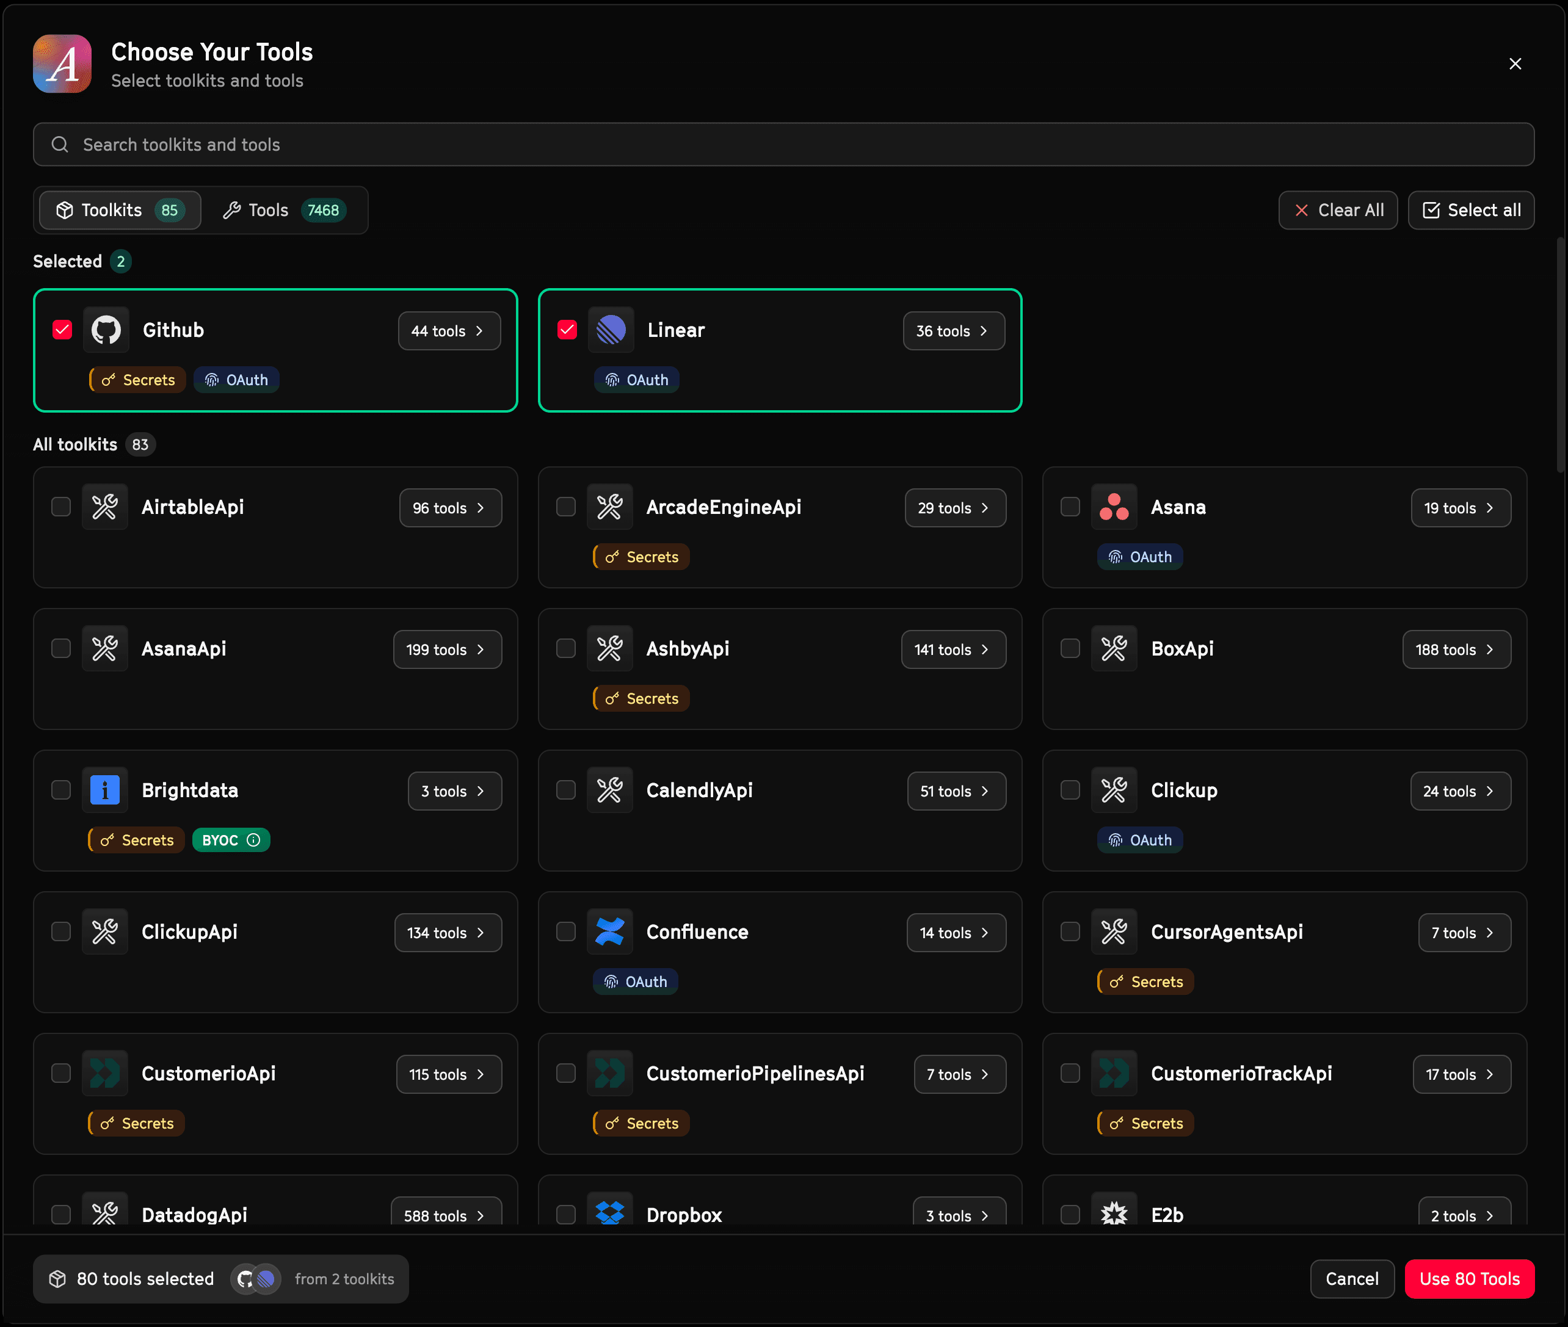This screenshot has height=1327, width=1568.
Task: Click the Linear logo icon
Action: (611, 330)
